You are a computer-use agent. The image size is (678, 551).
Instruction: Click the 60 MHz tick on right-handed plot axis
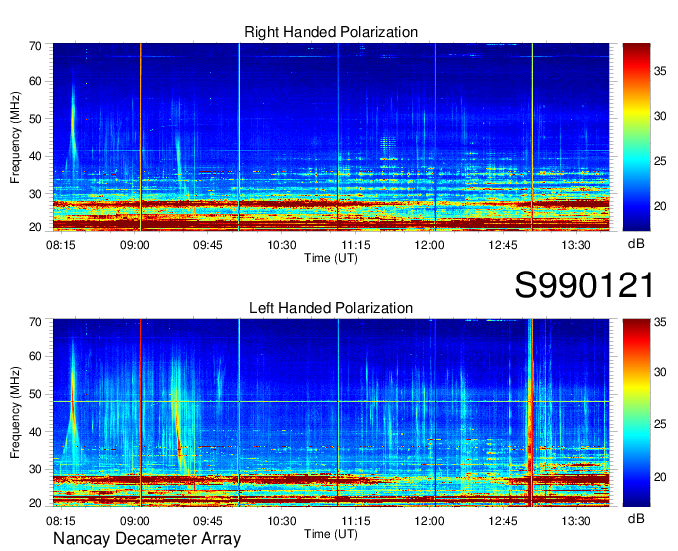pos(35,81)
